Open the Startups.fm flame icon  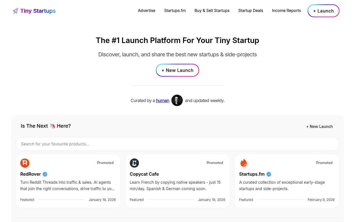tap(244, 163)
